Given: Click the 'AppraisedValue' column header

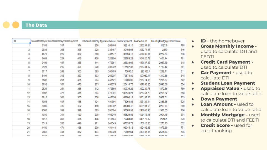Looking at the screenshot, I should coord(108,41).
